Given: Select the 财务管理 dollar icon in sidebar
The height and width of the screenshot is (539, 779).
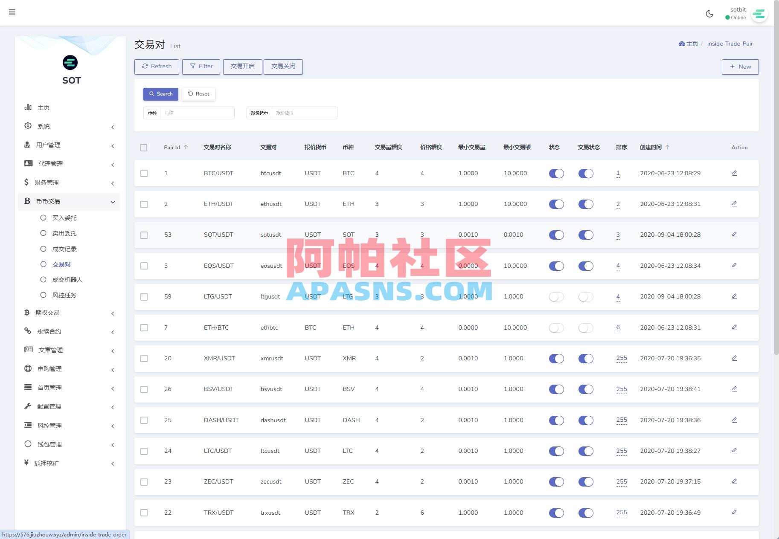Looking at the screenshot, I should pyautogui.click(x=27, y=183).
